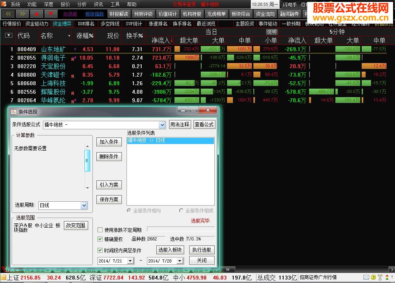Open 条件选股公式 dropdown arrow
The height and width of the screenshot is (283, 395).
(x=162, y=125)
